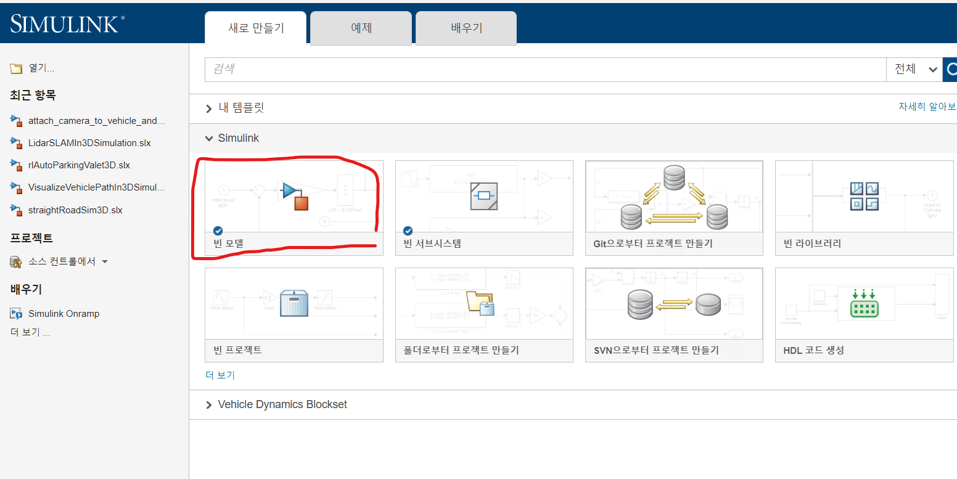Select the 폴더로부터 프로젝트 만들기 label
This screenshot has width=957, height=479.
[x=461, y=350]
